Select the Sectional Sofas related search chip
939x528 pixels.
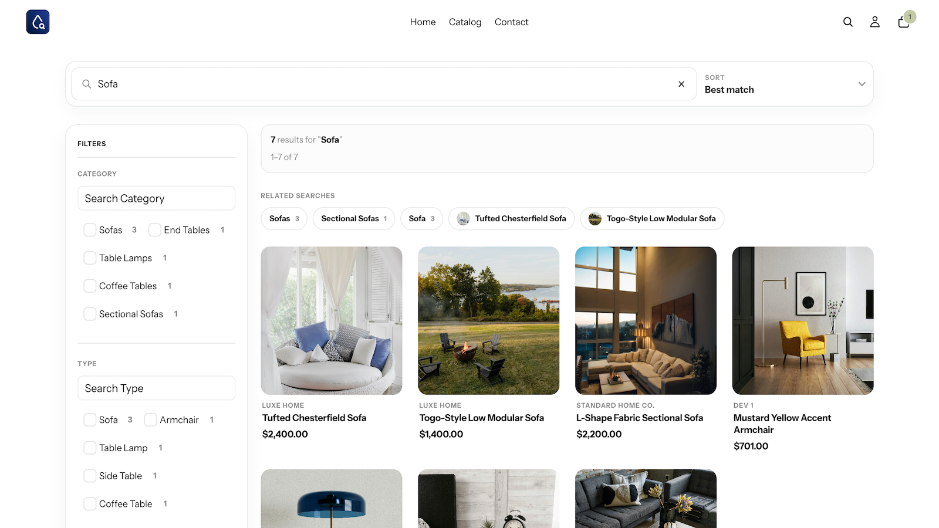(x=354, y=219)
